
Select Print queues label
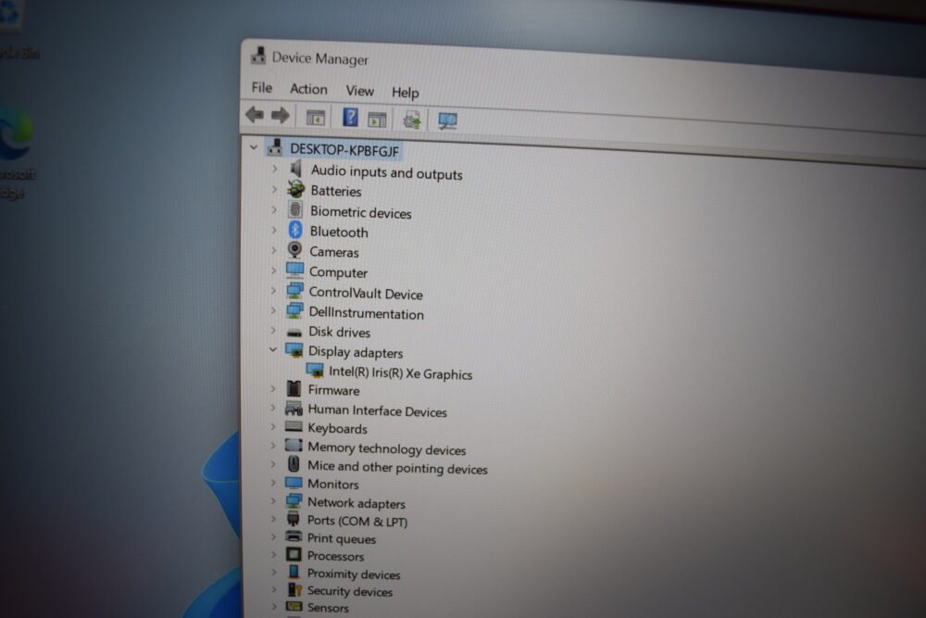pos(342,538)
